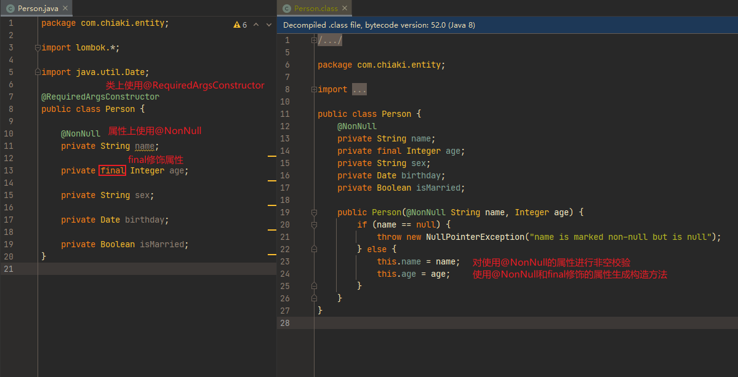Click the folded '...' placeholder after import
Image resolution: width=738 pixels, height=377 pixels.
(359, 89)
